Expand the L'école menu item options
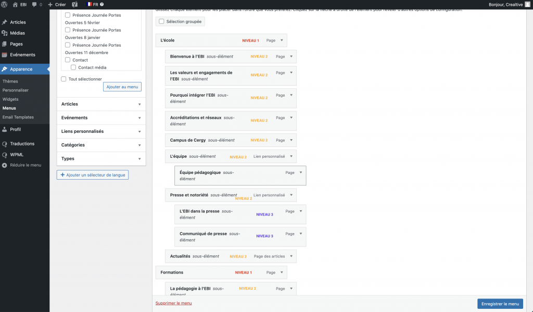533x312 pixels. (282, 40)
